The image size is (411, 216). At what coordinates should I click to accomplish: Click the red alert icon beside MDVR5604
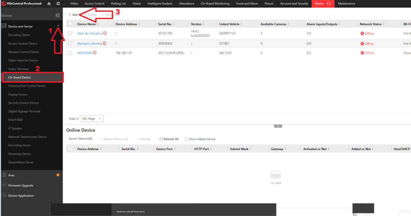coord(95,53)
